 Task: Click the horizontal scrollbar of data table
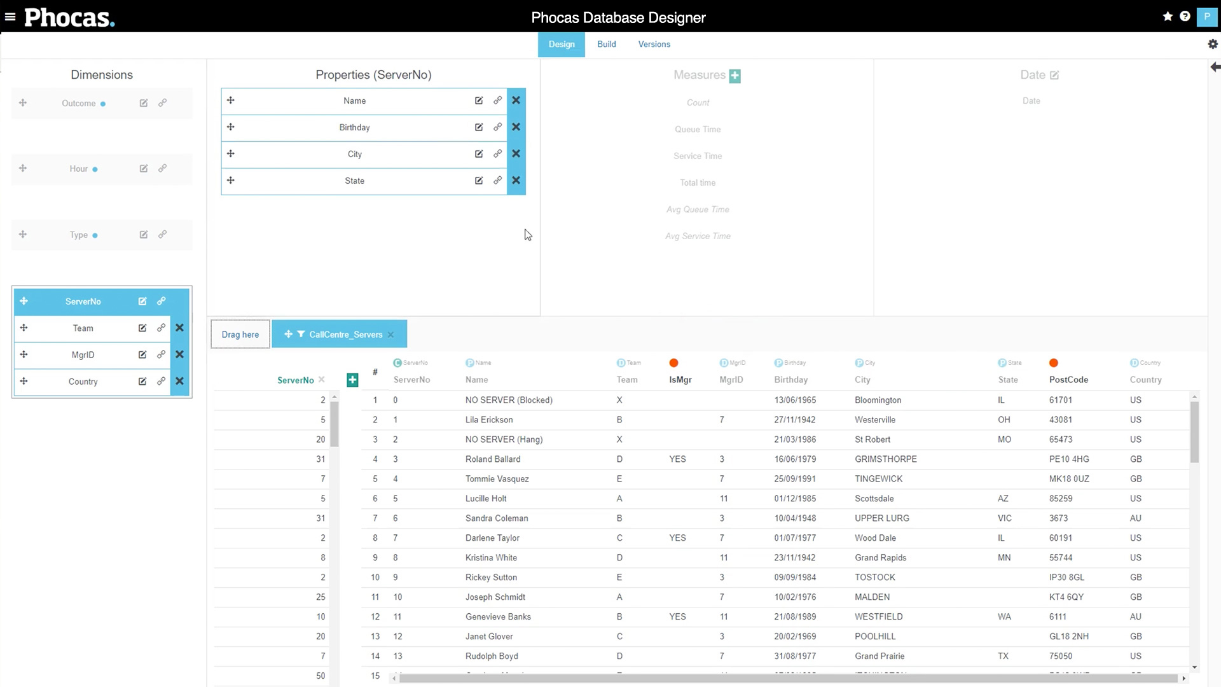pos(787,679)
